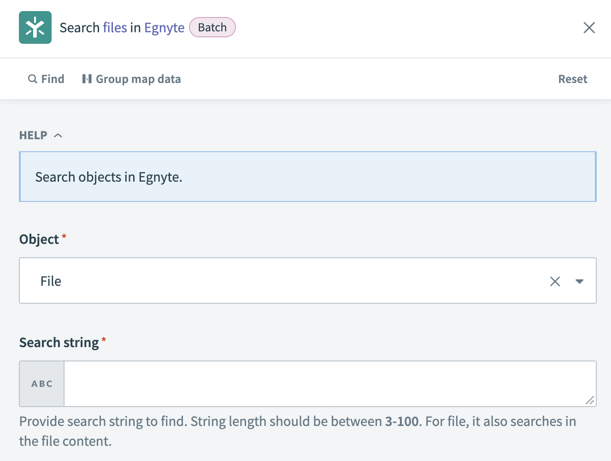611x461 pixels.
Task: Click the blue help text box
Action: coord(307,177)
